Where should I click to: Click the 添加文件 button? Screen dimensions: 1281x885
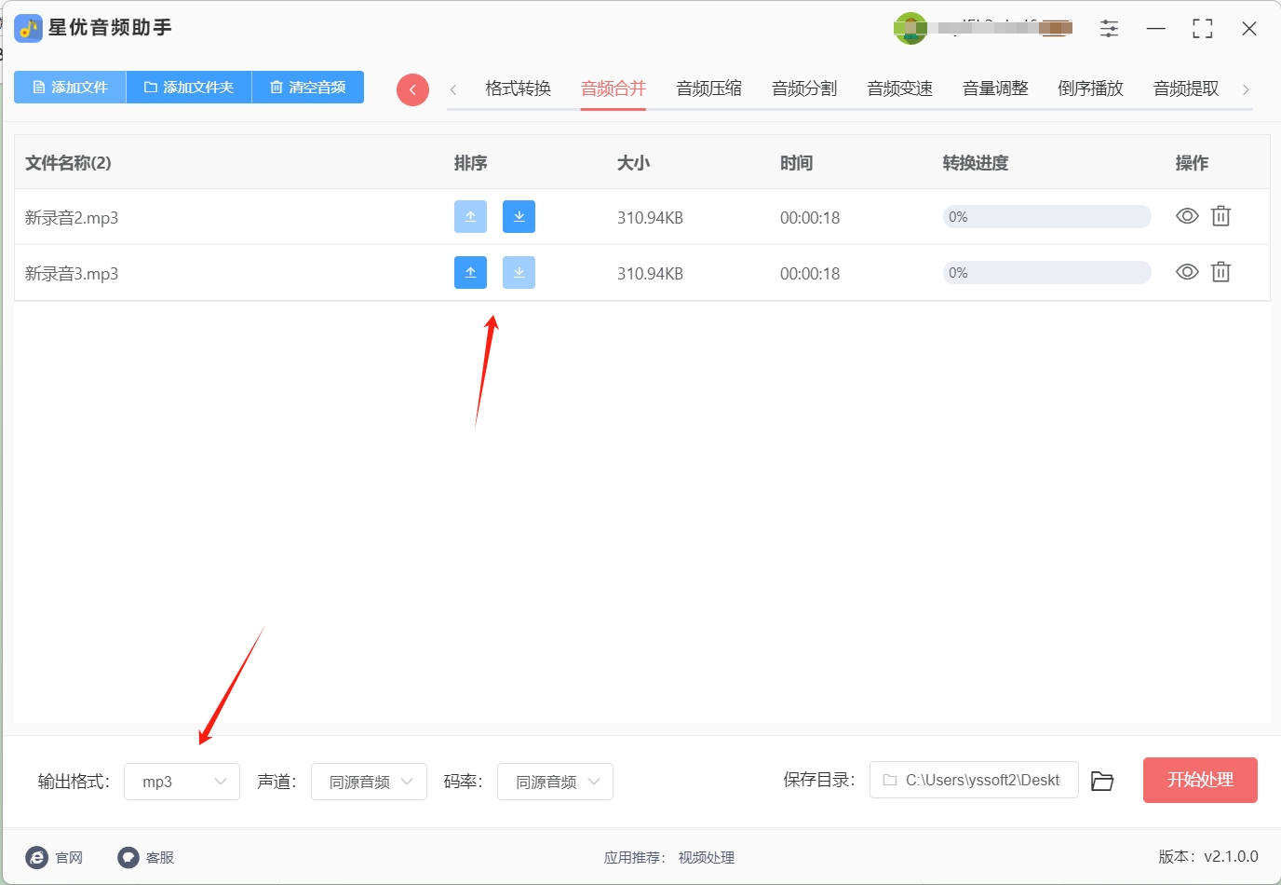coord(70,87)
